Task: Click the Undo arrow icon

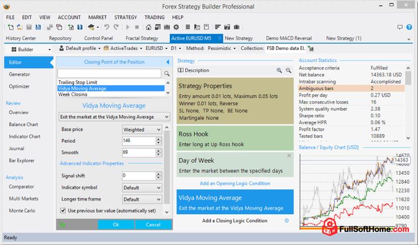Action: point(107,27)
